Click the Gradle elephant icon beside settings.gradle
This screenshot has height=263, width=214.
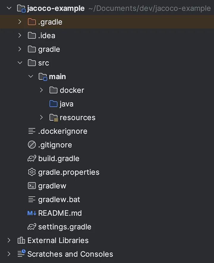[x=32, y=227]
